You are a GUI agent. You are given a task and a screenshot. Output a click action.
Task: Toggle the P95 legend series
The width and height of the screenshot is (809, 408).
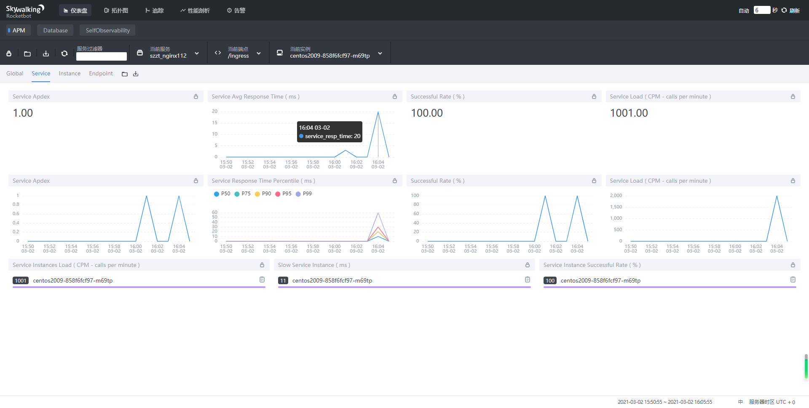coord(283,194)
